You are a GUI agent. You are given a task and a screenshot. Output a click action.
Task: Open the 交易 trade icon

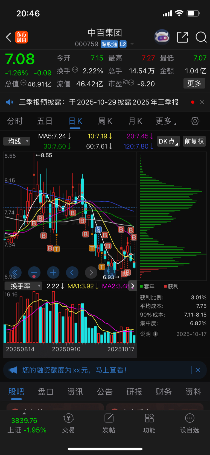coord(68,423)
